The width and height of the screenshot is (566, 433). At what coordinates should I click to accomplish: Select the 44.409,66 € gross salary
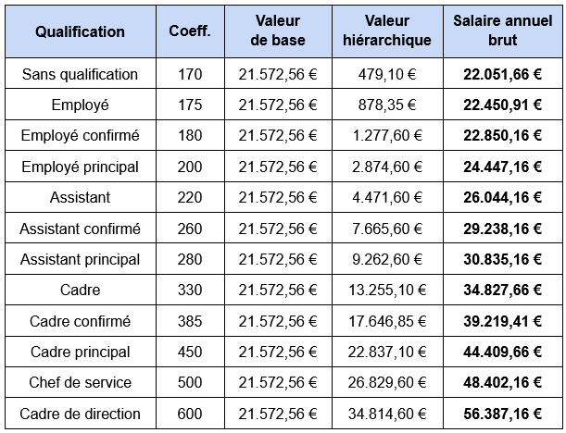click(503, 352)
